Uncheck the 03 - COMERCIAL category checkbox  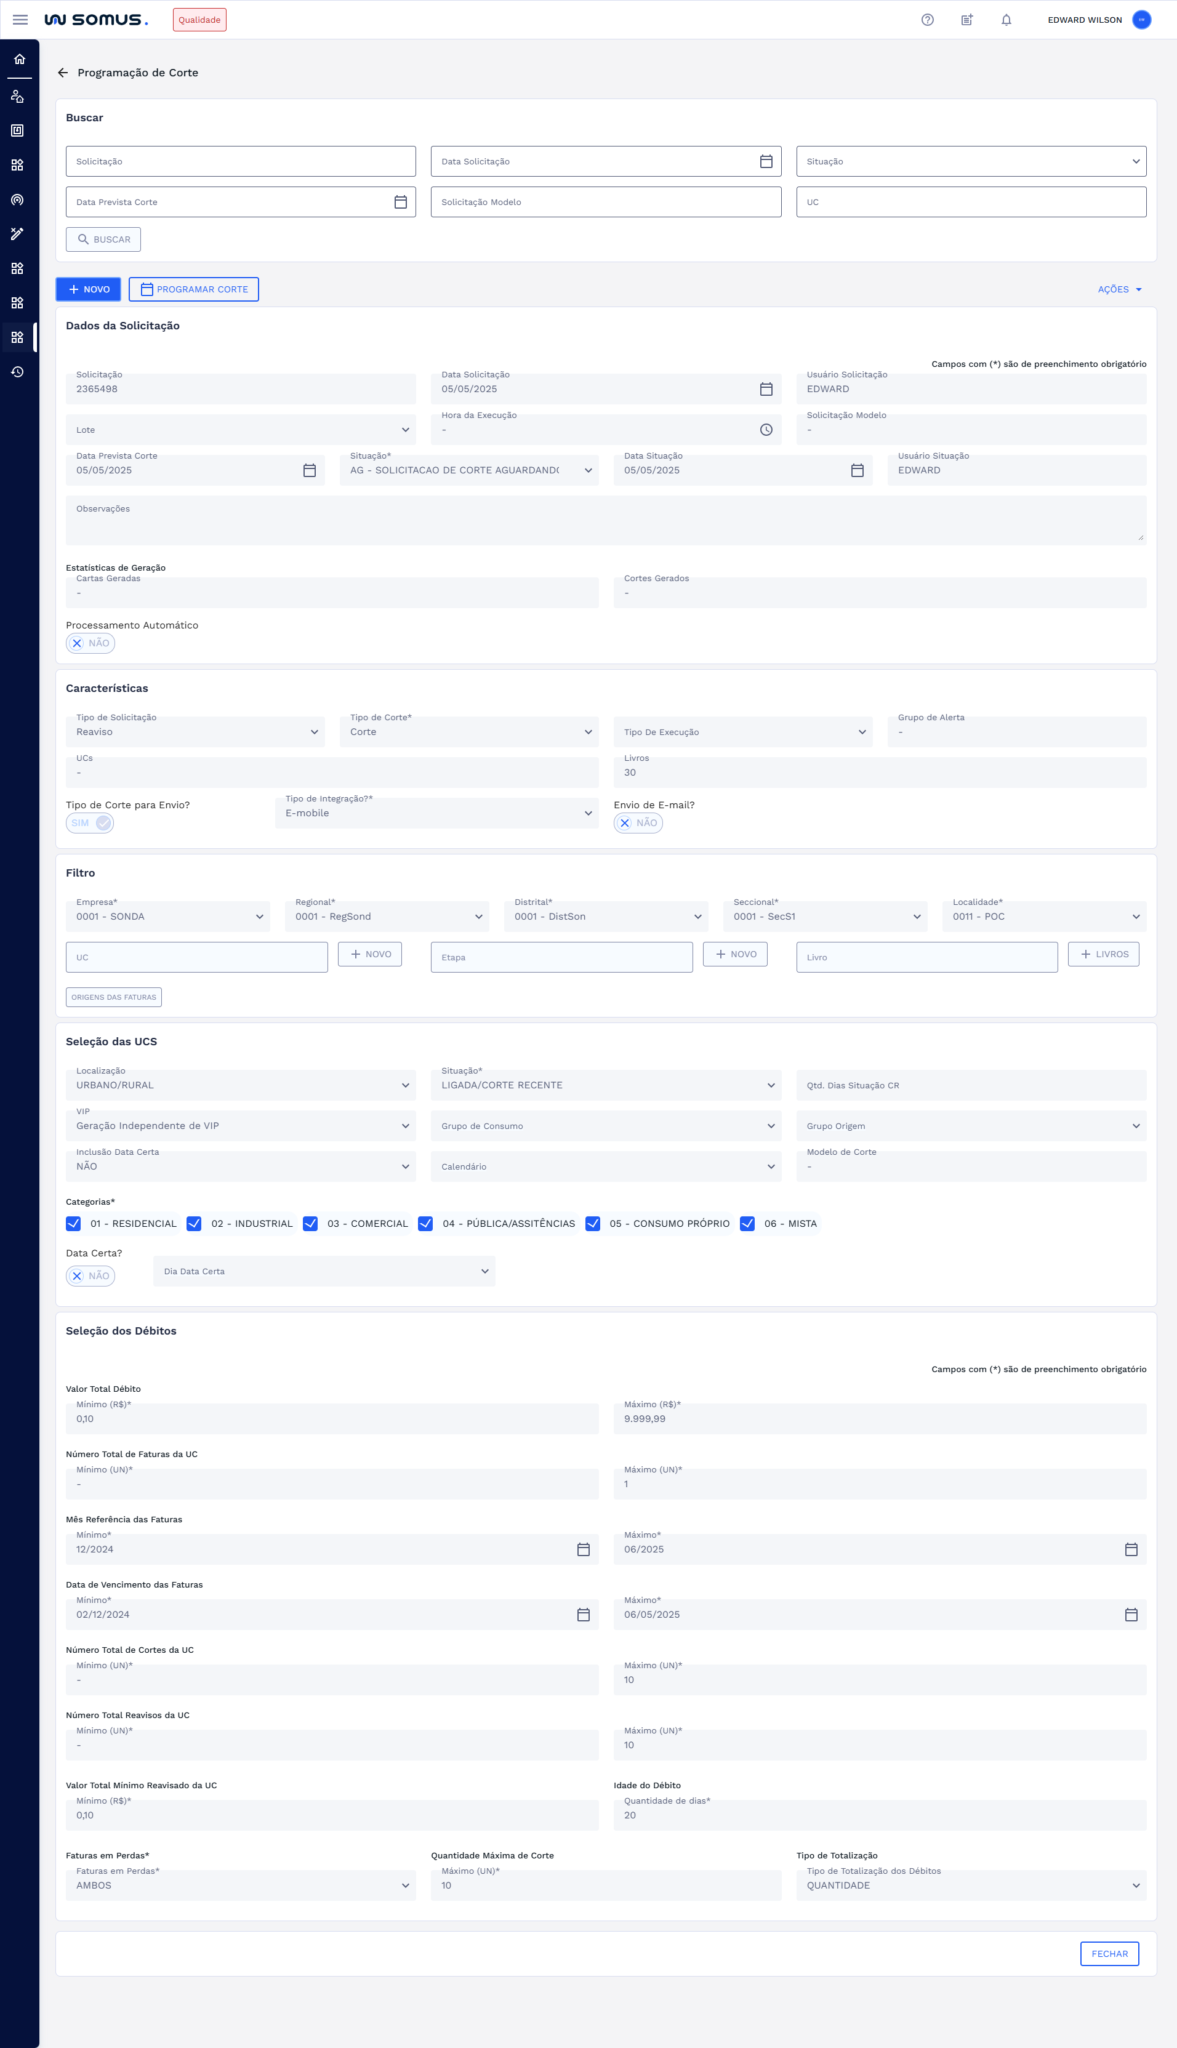click(310, 1224)
